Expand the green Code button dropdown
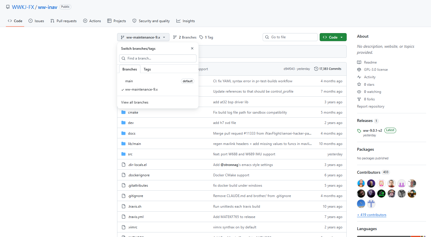The image size is (431, 237). [333, 37]
